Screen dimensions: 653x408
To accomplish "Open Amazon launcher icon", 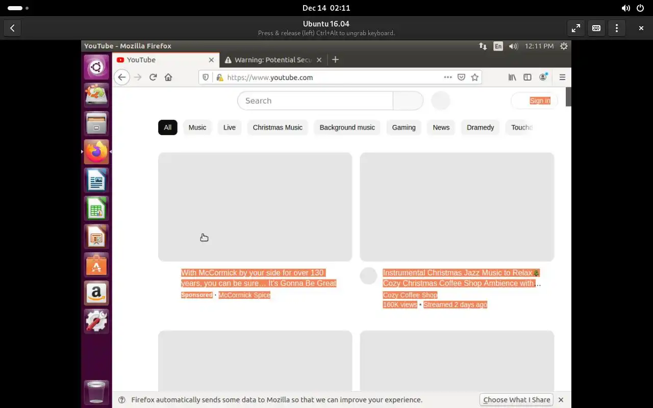I will pos(96,293).
